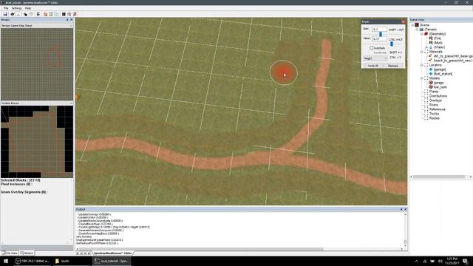The height and width of the screenshot is (266, 473).
Task: Click the grey round toolbar icon
Action: click(x=31, y=14)
